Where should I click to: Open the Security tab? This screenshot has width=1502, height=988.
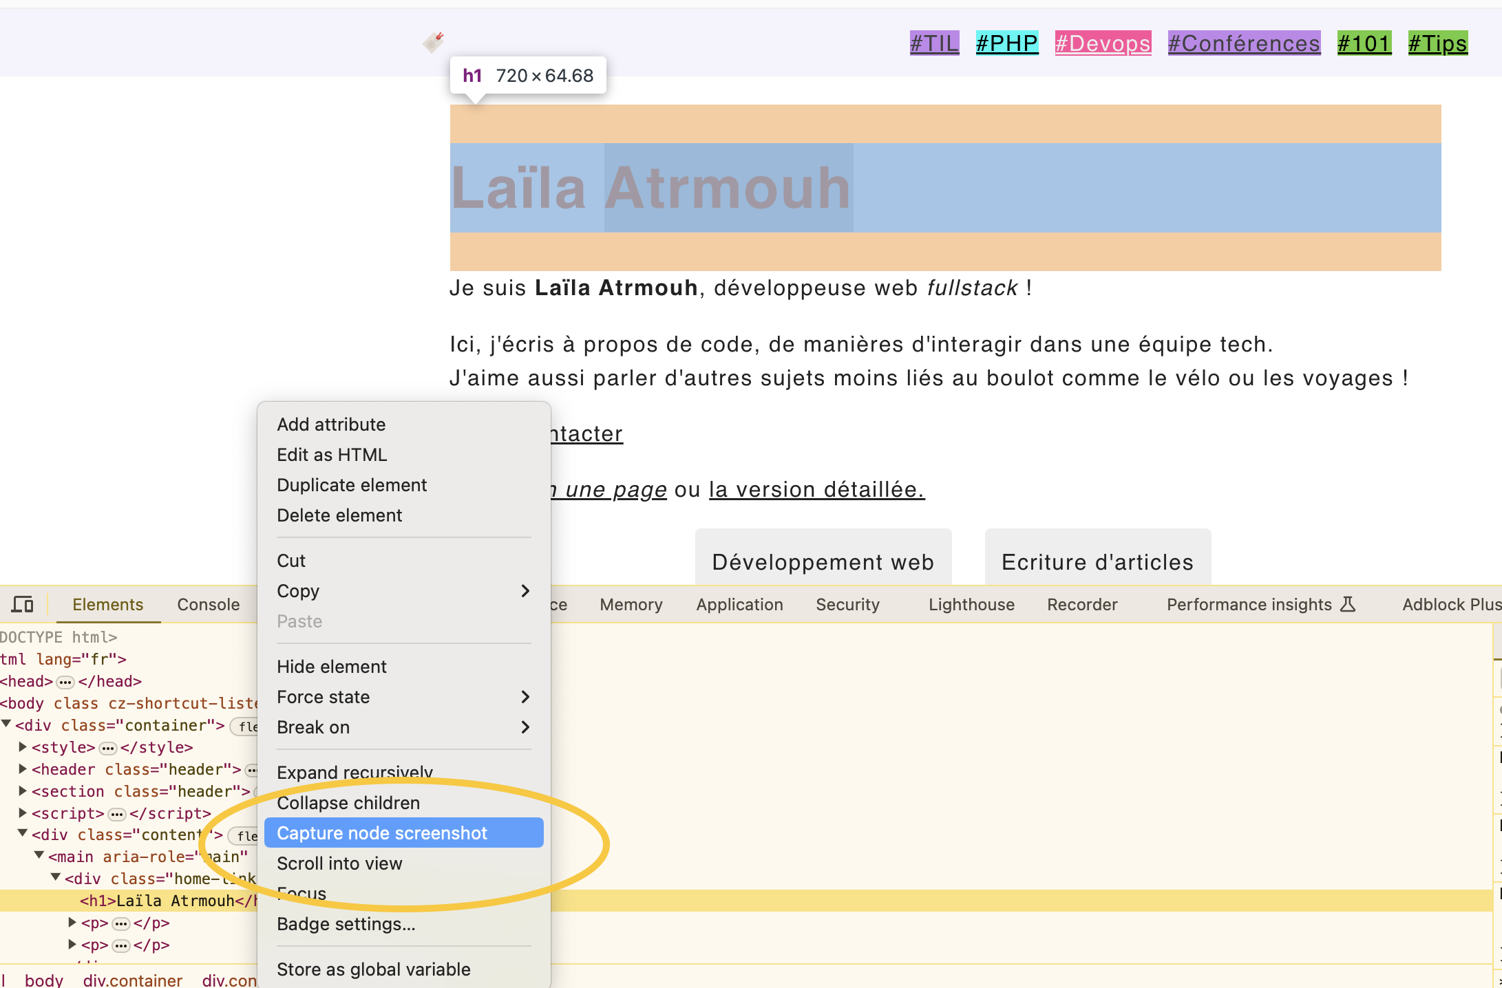pos(847,604)
